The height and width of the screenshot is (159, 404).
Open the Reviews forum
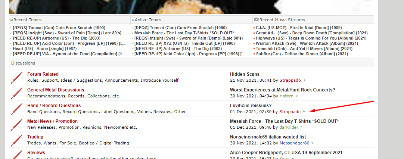(36, 153)
